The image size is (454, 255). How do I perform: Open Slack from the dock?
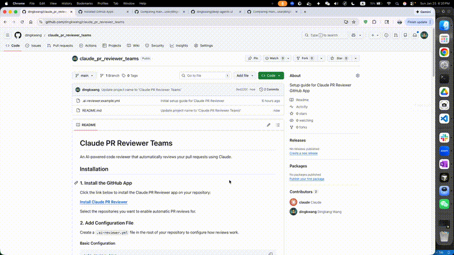[x=444, y=138]
